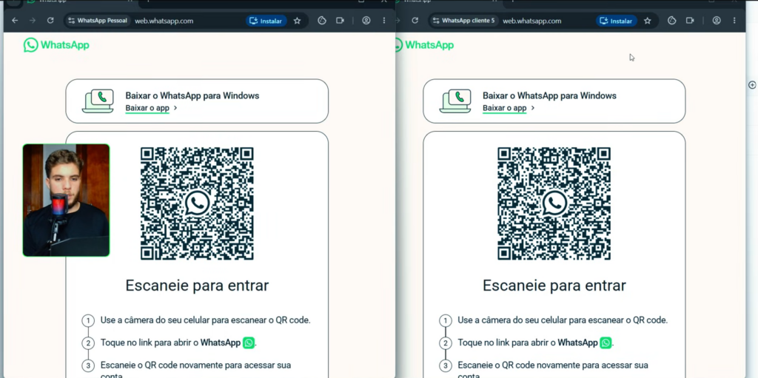Click Instalar button in cliente 5 window
The height and width of the screenshot is (378, 758).
(x=617, y=21)
